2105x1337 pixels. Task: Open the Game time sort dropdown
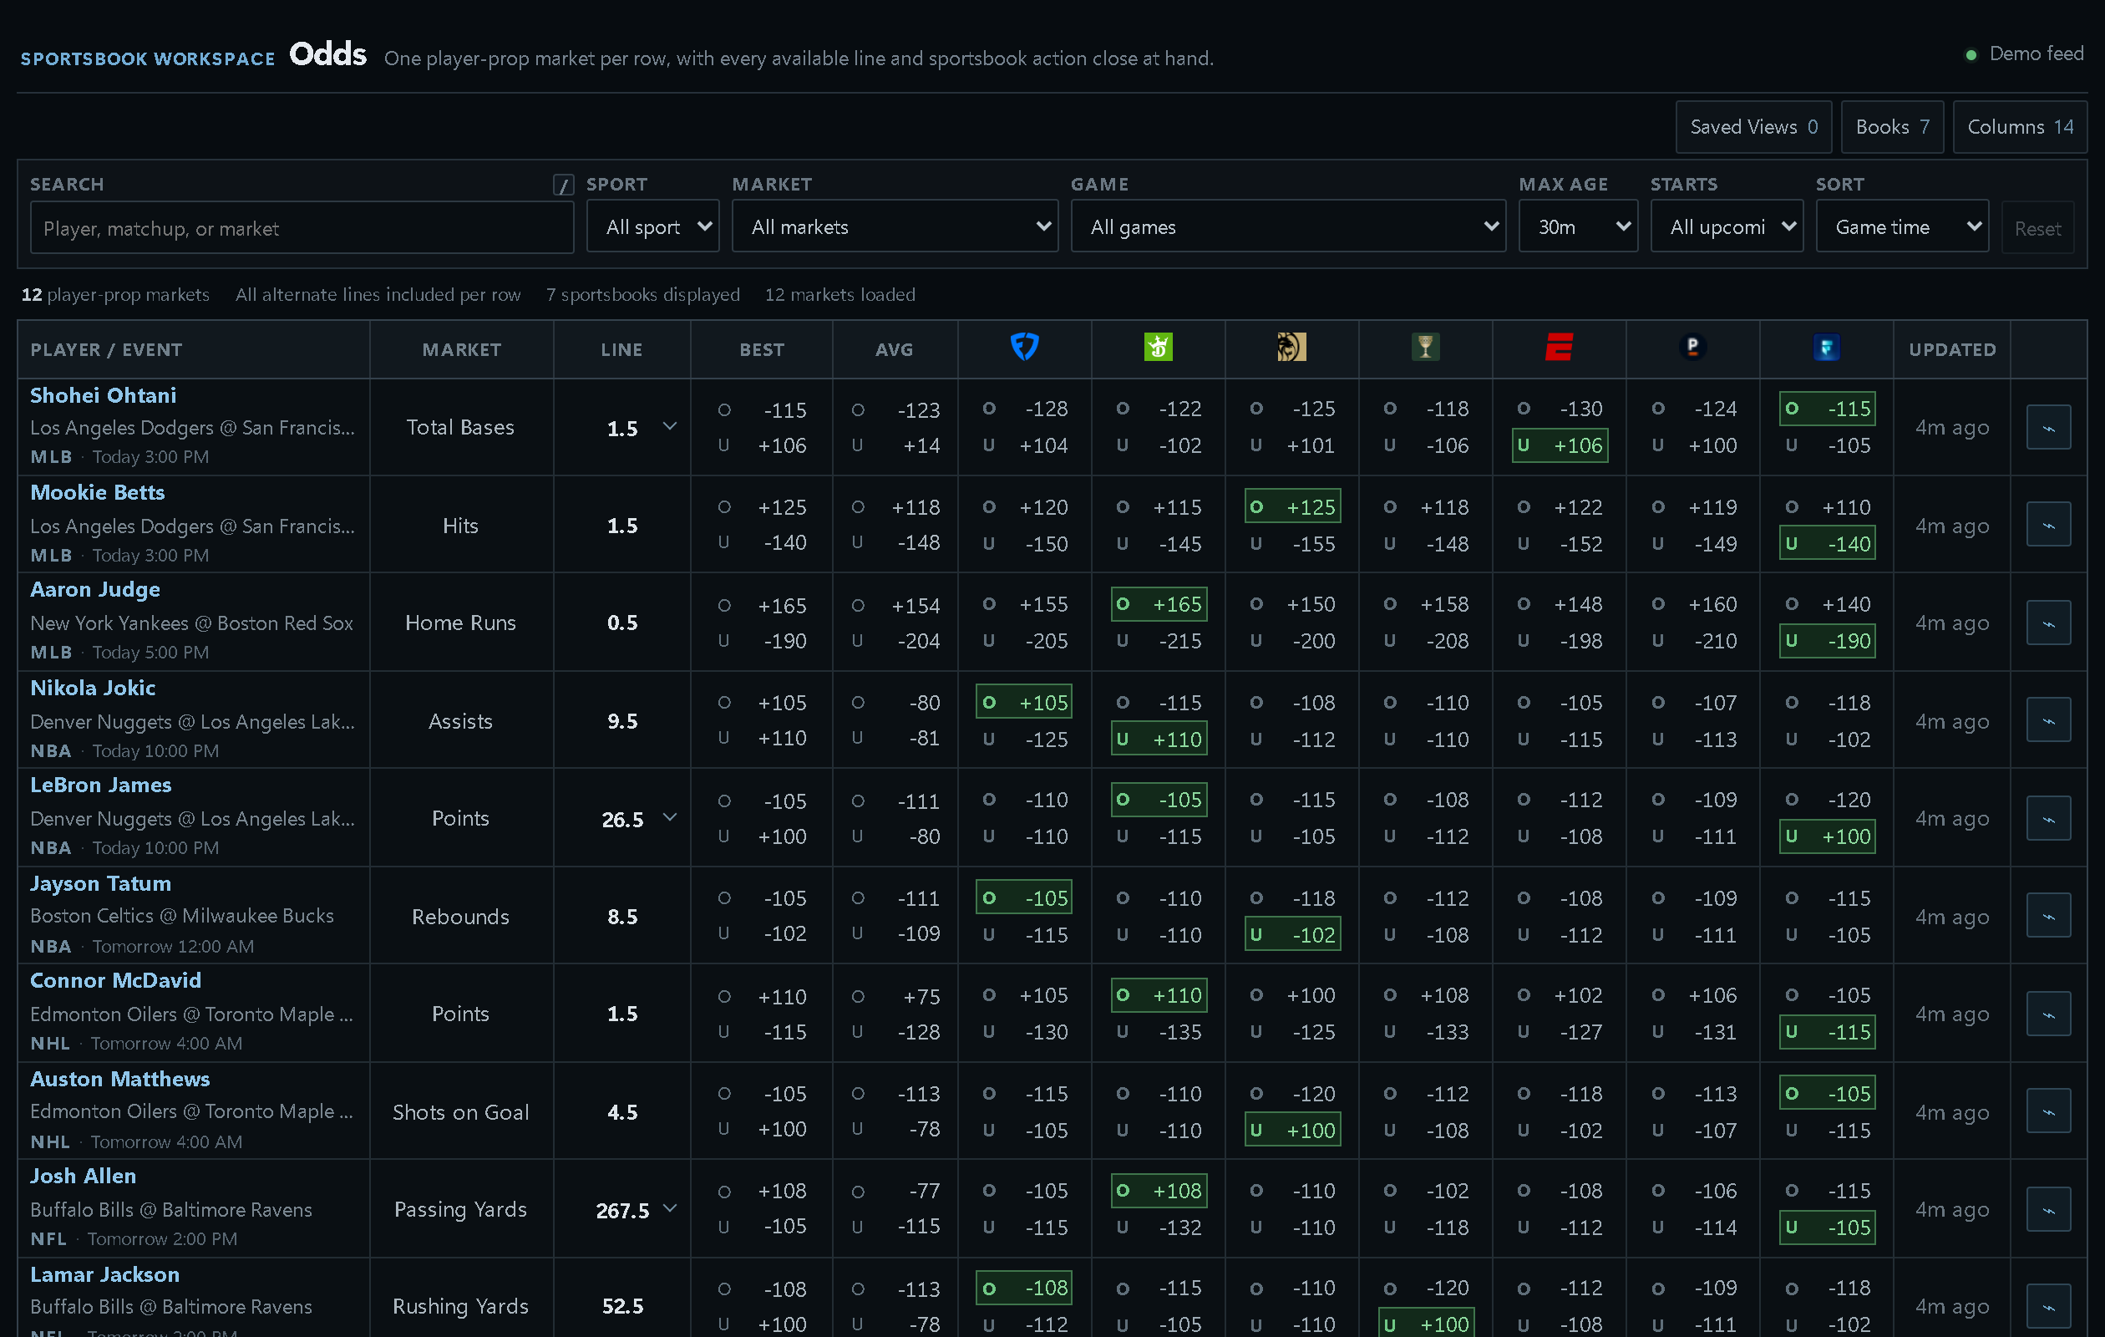1901,226
